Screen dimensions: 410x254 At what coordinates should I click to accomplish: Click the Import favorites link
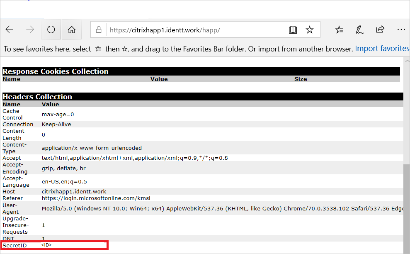(382, 48)
